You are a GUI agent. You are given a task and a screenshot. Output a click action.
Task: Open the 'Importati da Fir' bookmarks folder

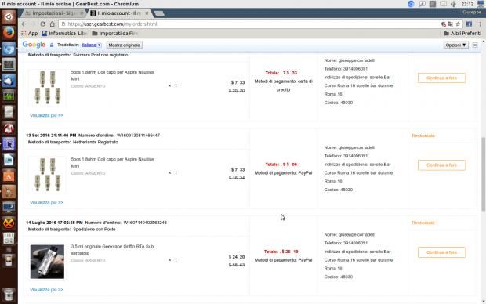(115, 33)
